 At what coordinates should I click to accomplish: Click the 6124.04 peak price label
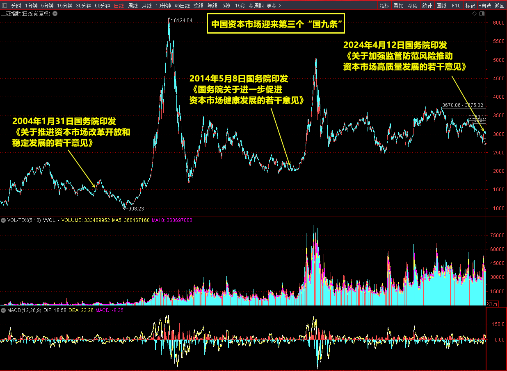[183, 20]
